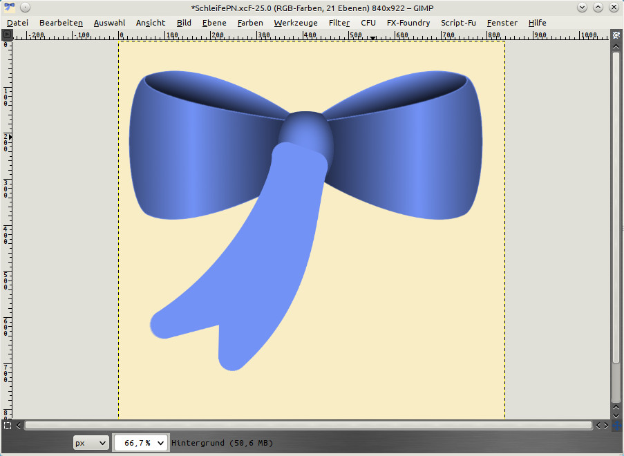Screen dimensions: 624x456
Task: Open the Werkzeuge menu
Action: pos(296,23)
